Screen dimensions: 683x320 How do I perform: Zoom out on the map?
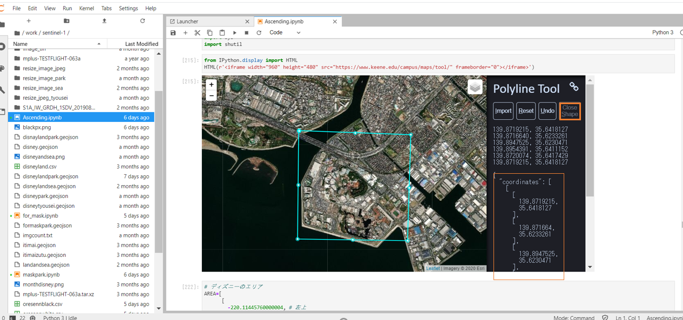211,96
